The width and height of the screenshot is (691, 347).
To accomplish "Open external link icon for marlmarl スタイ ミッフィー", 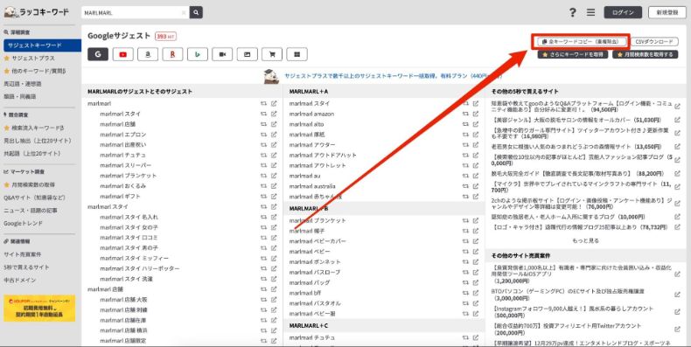I will [x=274, y=258].
